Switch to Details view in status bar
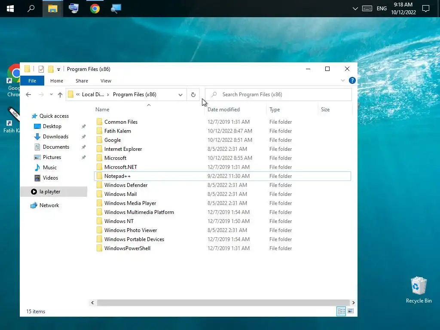The height and width of the screenshot is (330, 440). coord(341,311)
